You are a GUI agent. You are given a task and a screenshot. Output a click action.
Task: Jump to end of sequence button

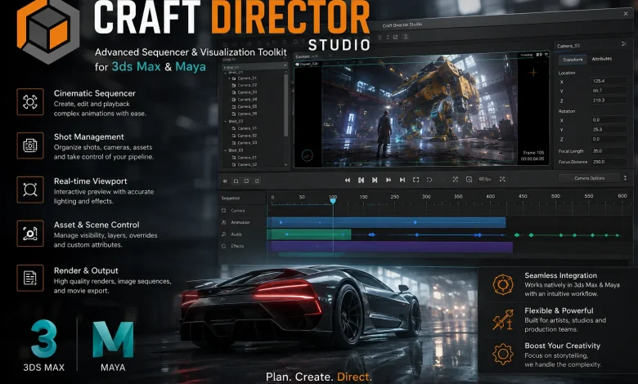(x=402, y=180)
